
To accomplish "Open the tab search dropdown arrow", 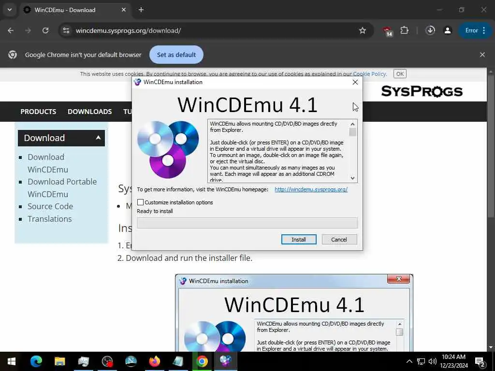I will (10, 10).
